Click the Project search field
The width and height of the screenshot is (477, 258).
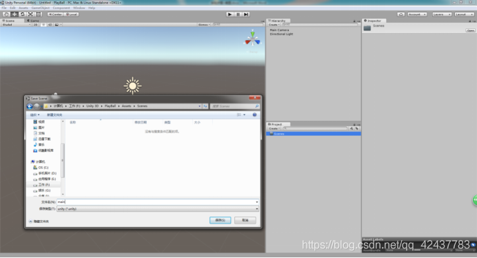315,128
